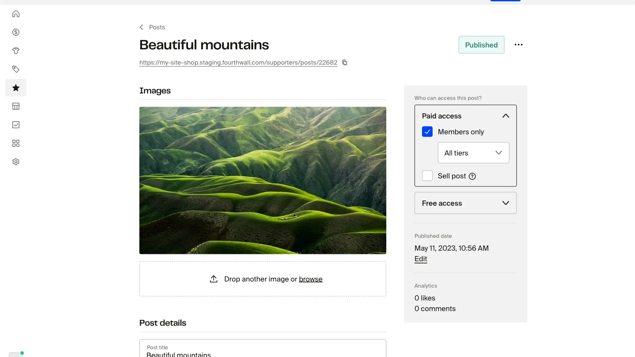Click the green mountains image thumbnail

263,180
